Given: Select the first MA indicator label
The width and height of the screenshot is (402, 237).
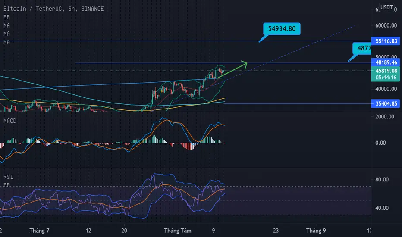Looking at the screenshot, I should 6,25.
